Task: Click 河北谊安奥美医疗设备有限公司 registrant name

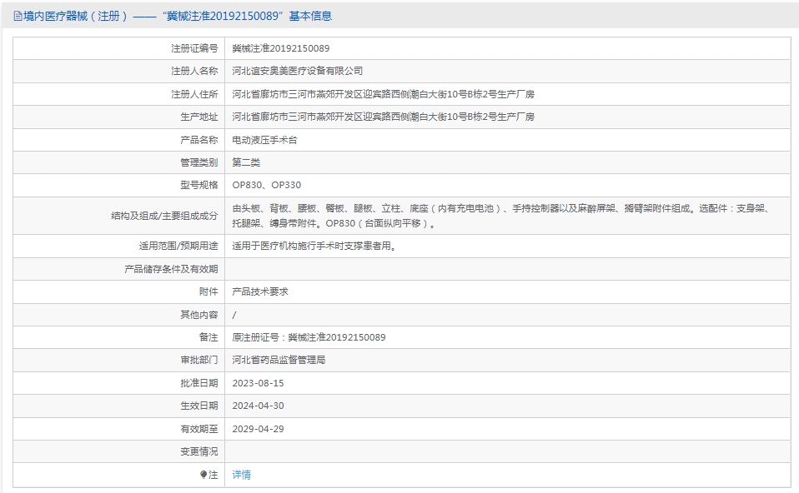Action: [x=297, y=71]
